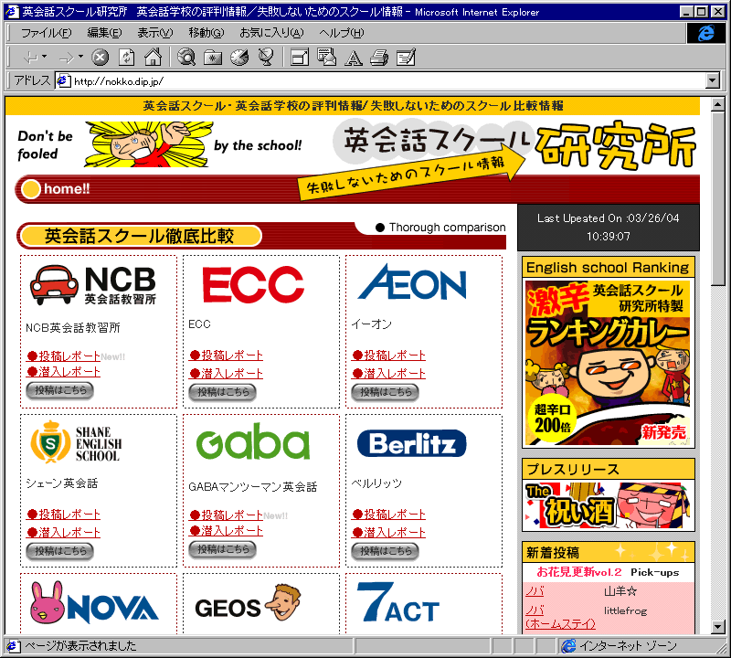Open the Search globe-and-magnifier toolbar icon
Image resolution: width=731 pixels, height=658 pixels.
pos(186,58)
